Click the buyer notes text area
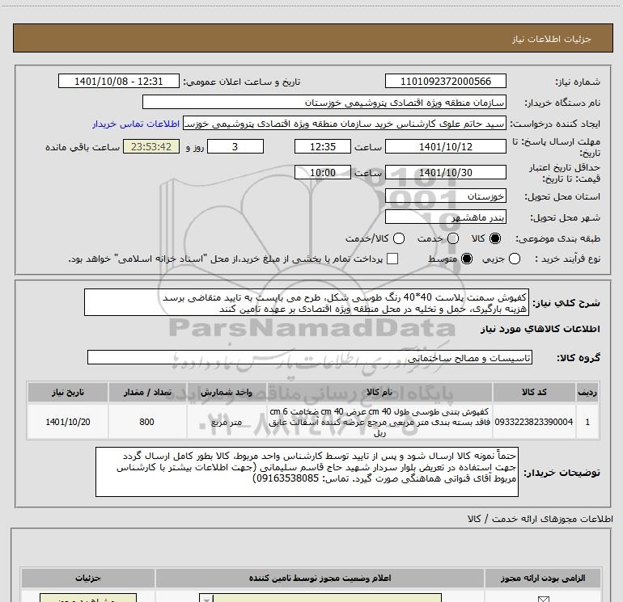Image resolution: width=623 pixels, height=602 pixels. (x=307, y=472)
